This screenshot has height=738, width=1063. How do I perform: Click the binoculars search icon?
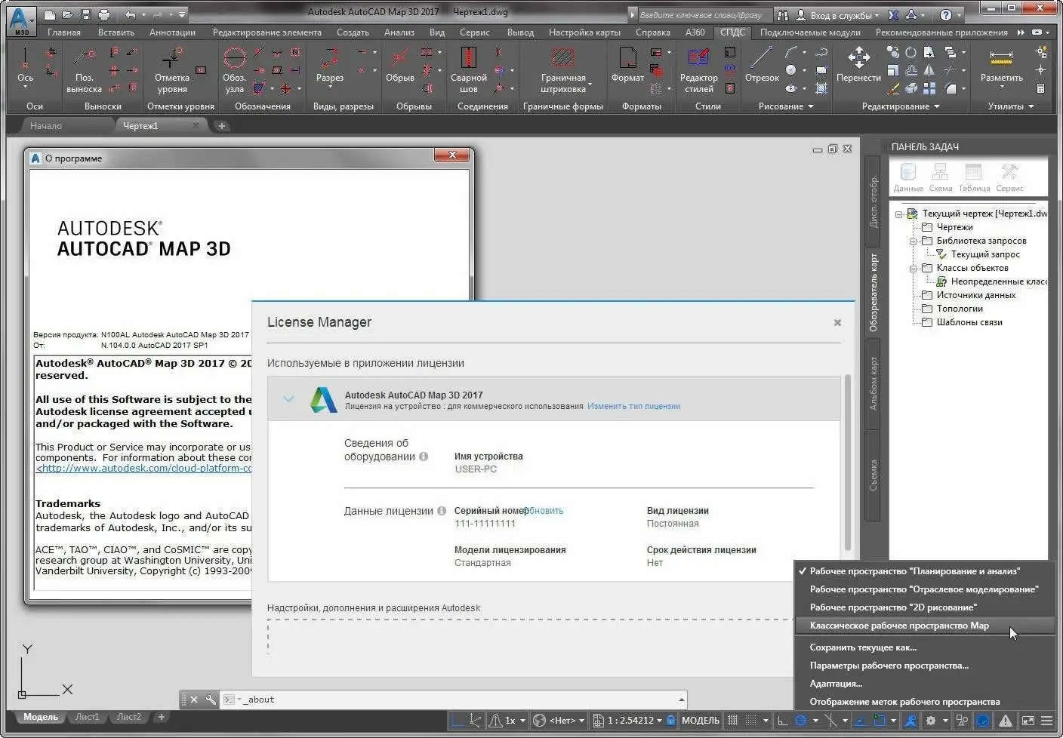[x=783, y=14]
